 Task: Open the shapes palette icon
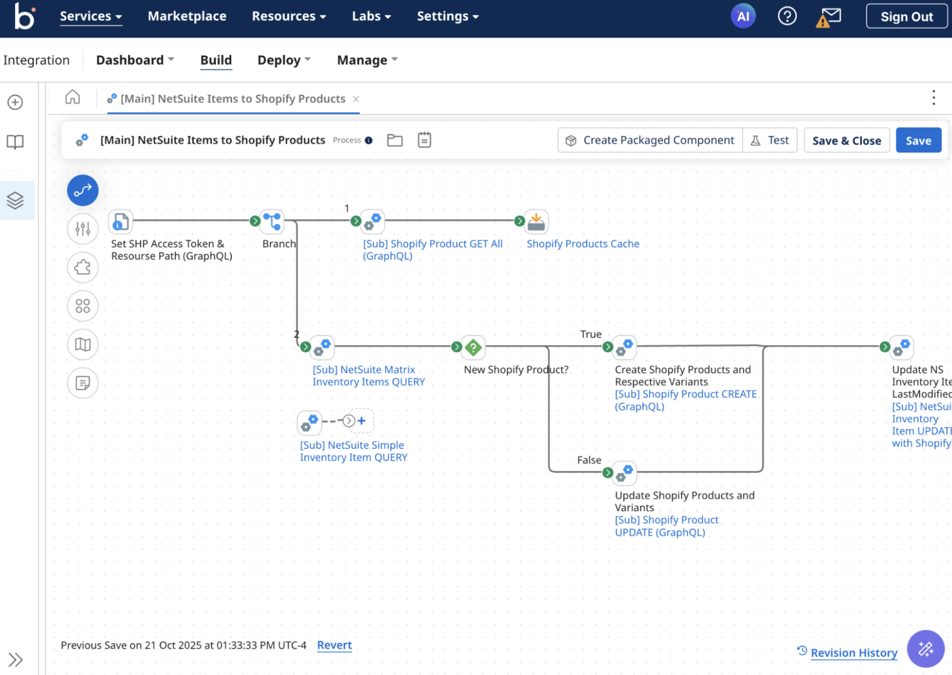coord(82,306)
